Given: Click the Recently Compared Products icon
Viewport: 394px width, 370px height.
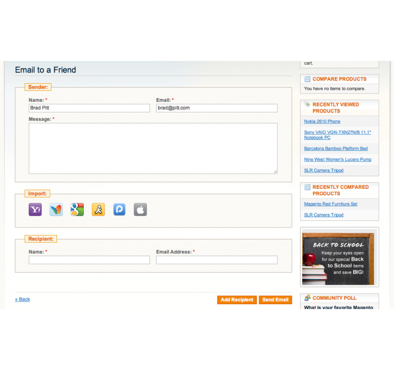Looking at the screenshot, I should pyautogui.click(x=307, y=187).
